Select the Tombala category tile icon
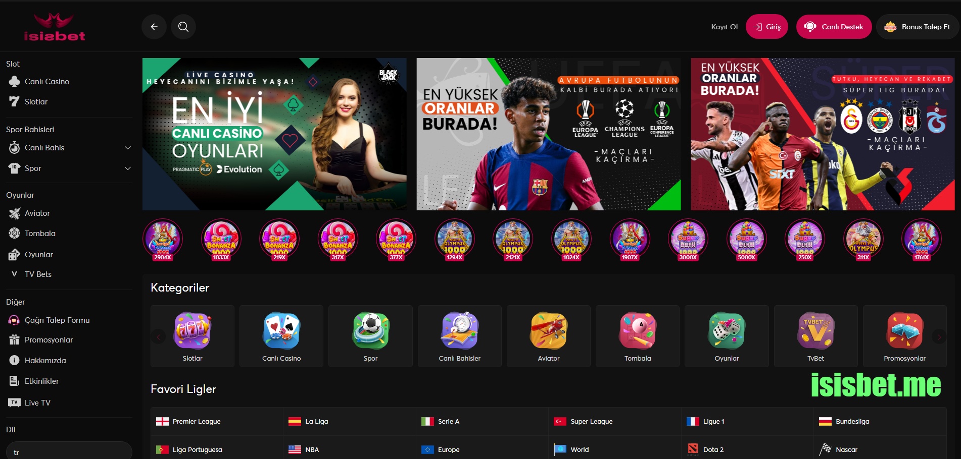The height and width of the screenshot is (459, 961). 638,331
